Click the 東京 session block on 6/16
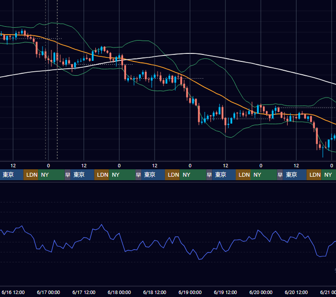This screenshot has width=336, height=297. click(x=12, y=175)
